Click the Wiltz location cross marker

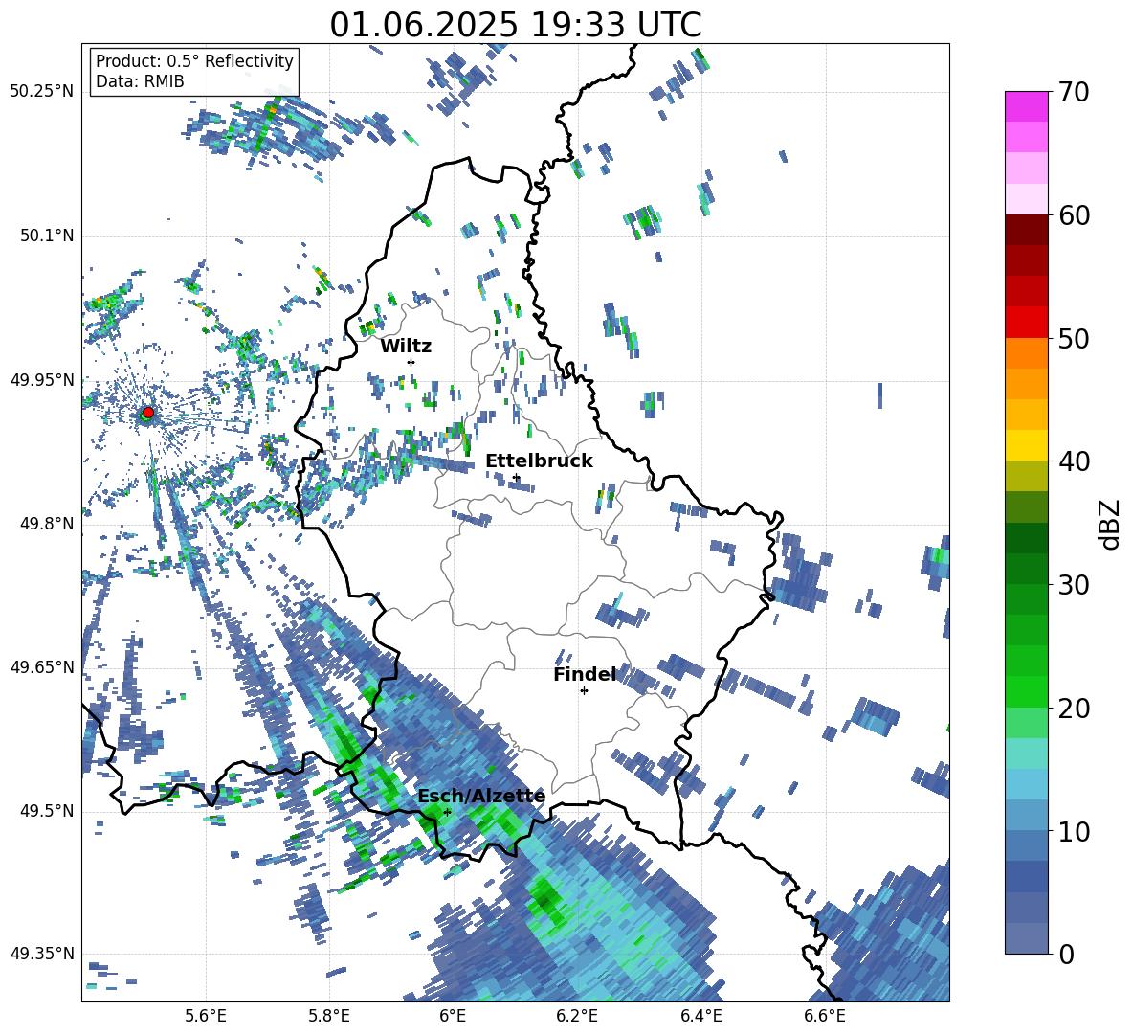[x=411, y=362]
